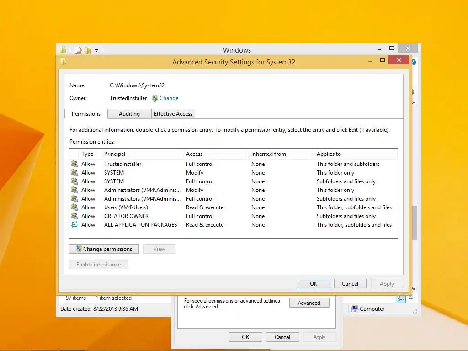
Task: Click Apply in Advanced Security Settings
Action: (x=387, y=283)
